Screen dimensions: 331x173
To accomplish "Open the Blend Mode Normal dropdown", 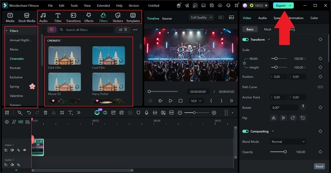I will point(288,142).
